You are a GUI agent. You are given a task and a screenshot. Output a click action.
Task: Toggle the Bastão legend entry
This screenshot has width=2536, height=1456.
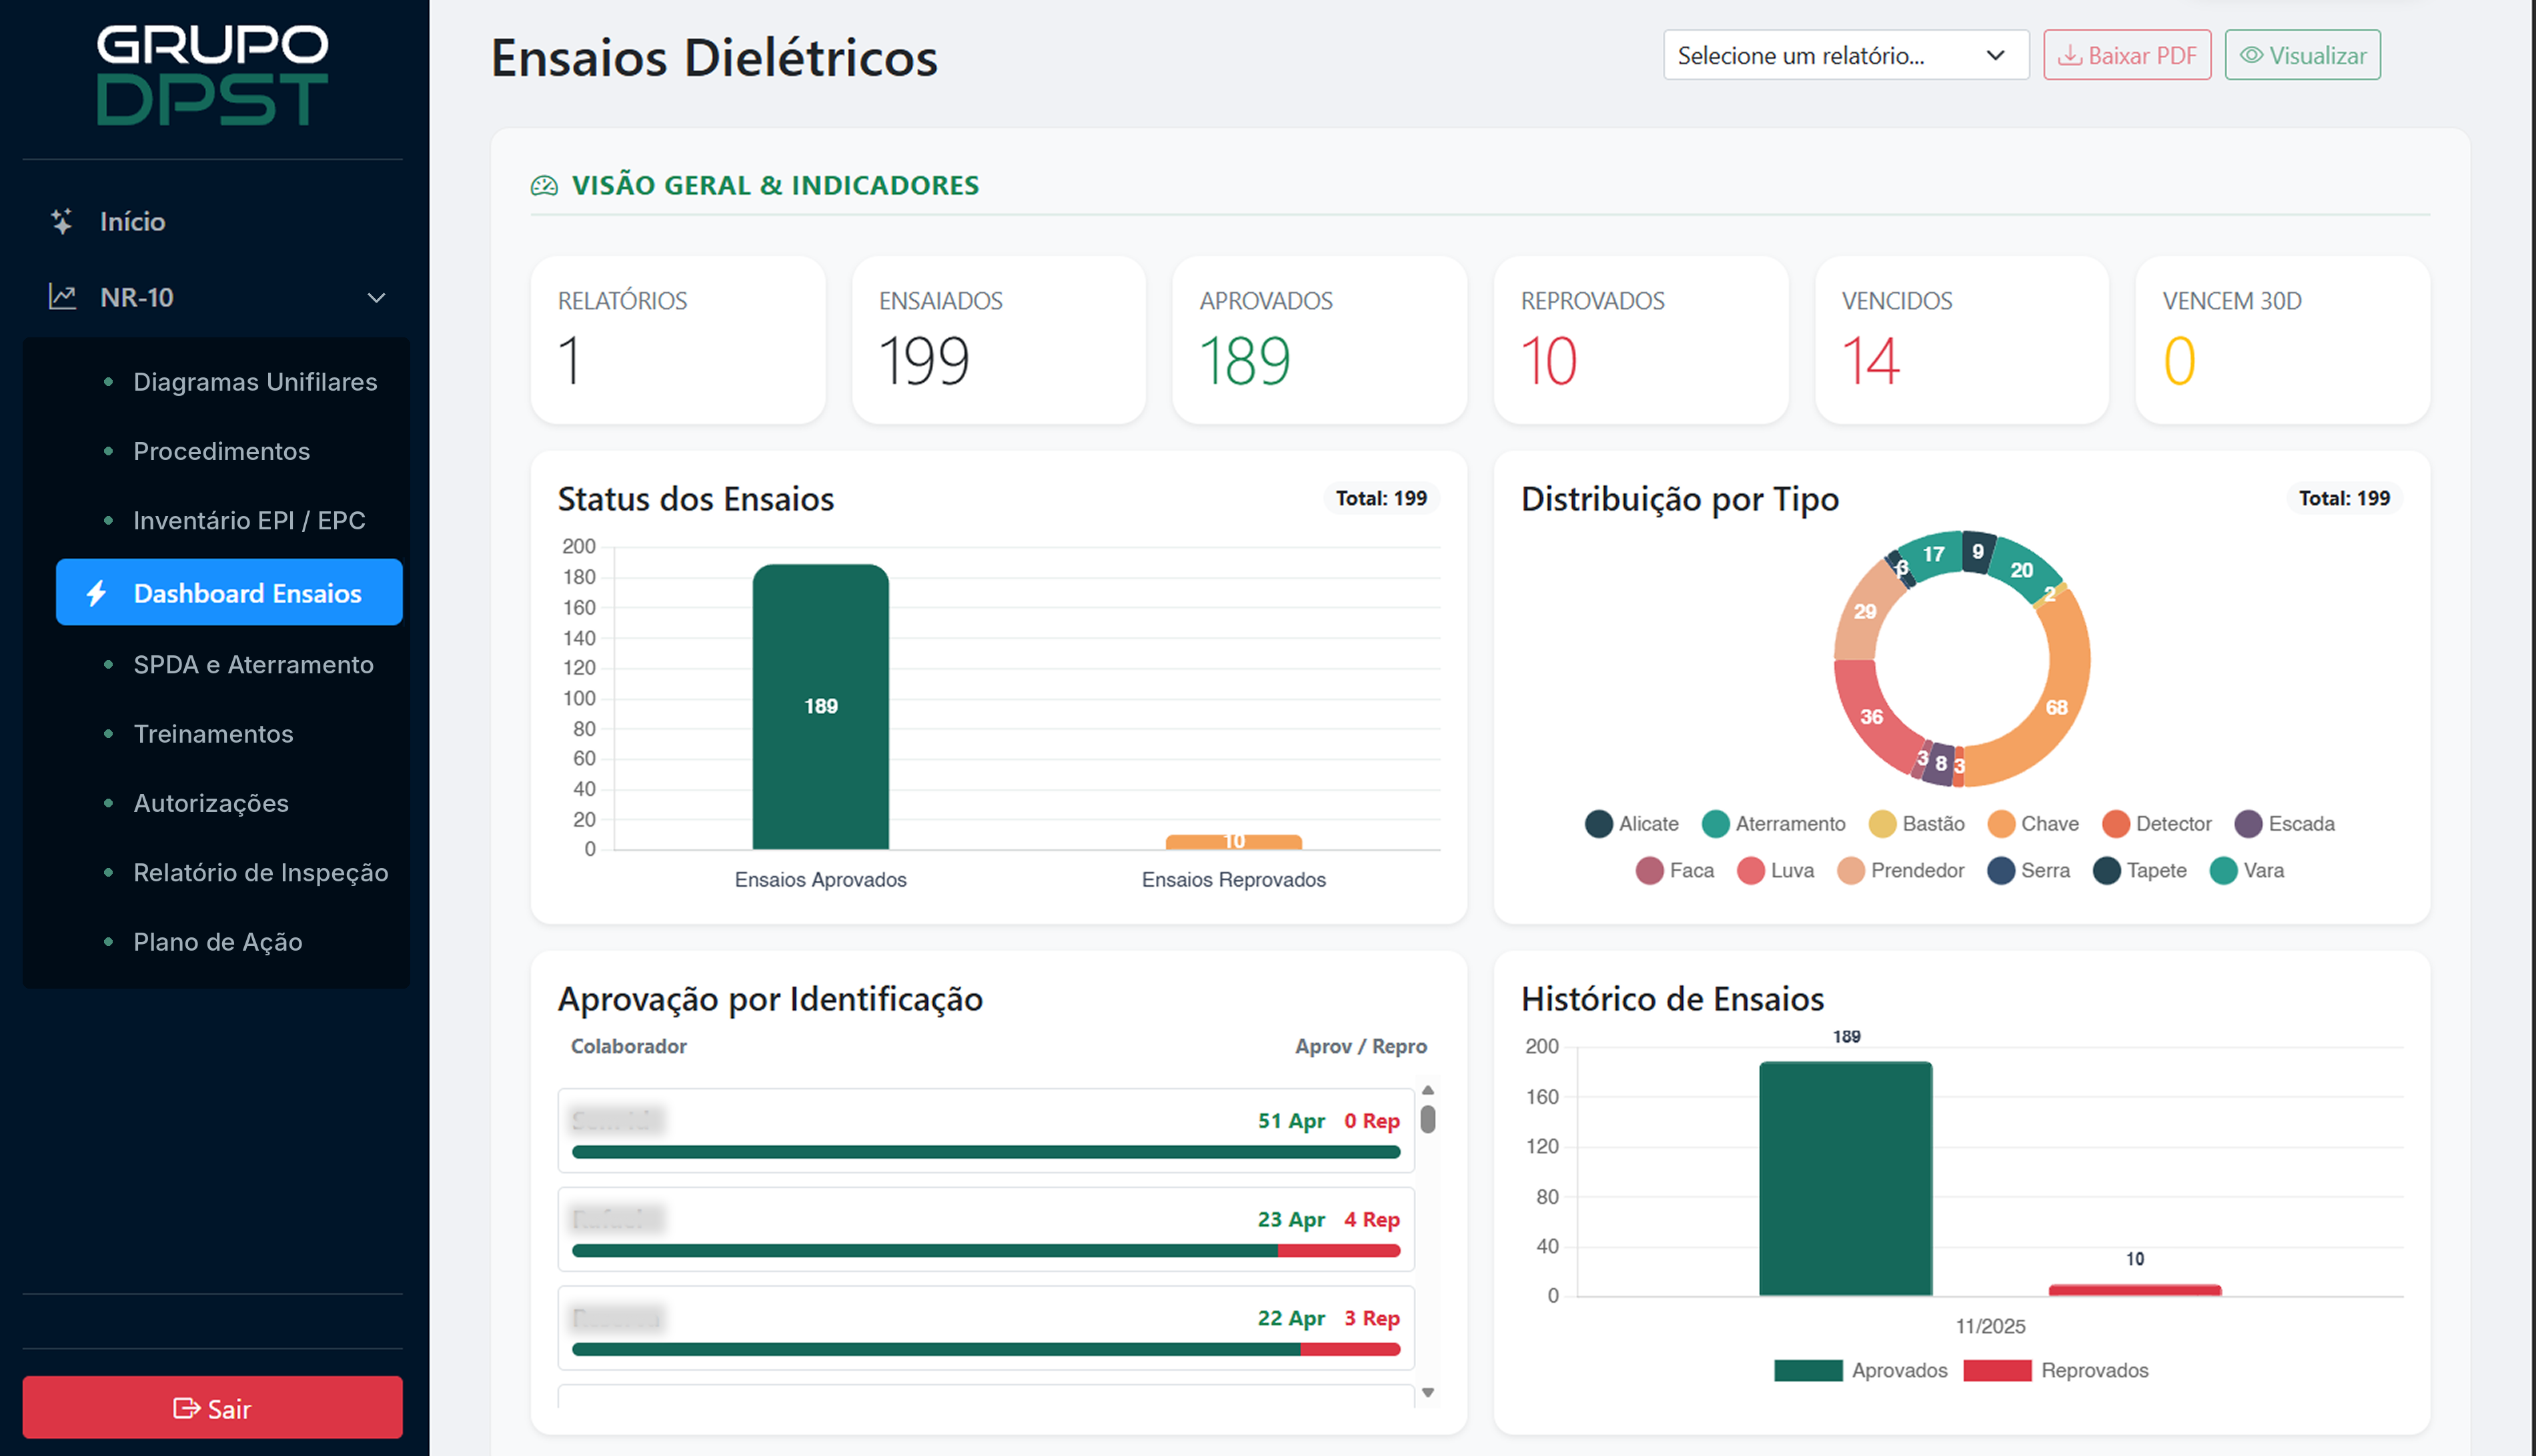1916,824
